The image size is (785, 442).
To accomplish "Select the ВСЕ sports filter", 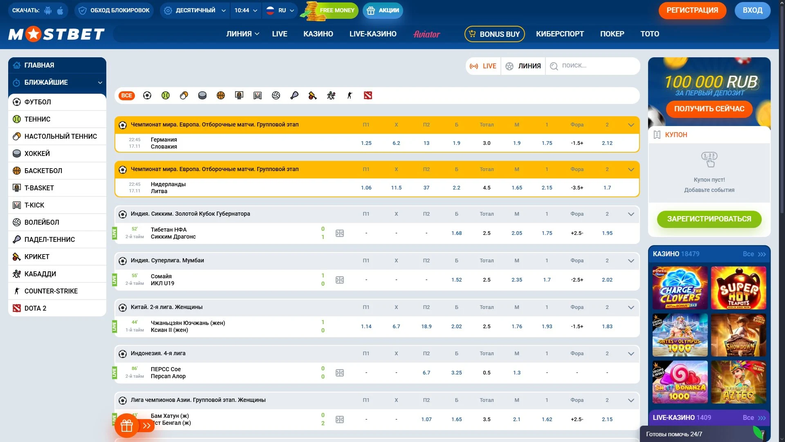I will (127, 96).
